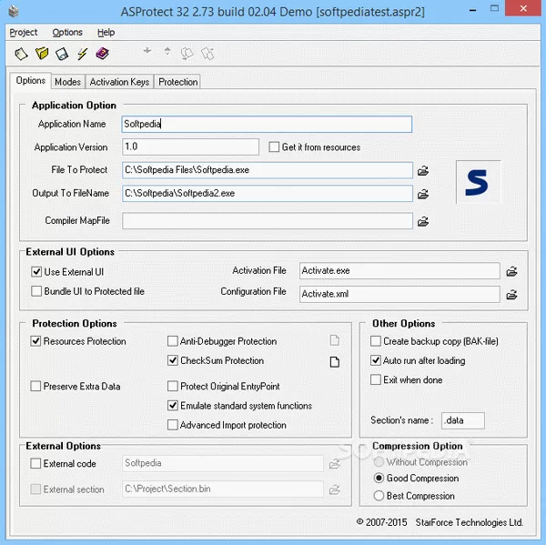The height and width of the screenshot is (545, 546).
Task: Click document icon beside CheckSum Protection
Action: 335,362
